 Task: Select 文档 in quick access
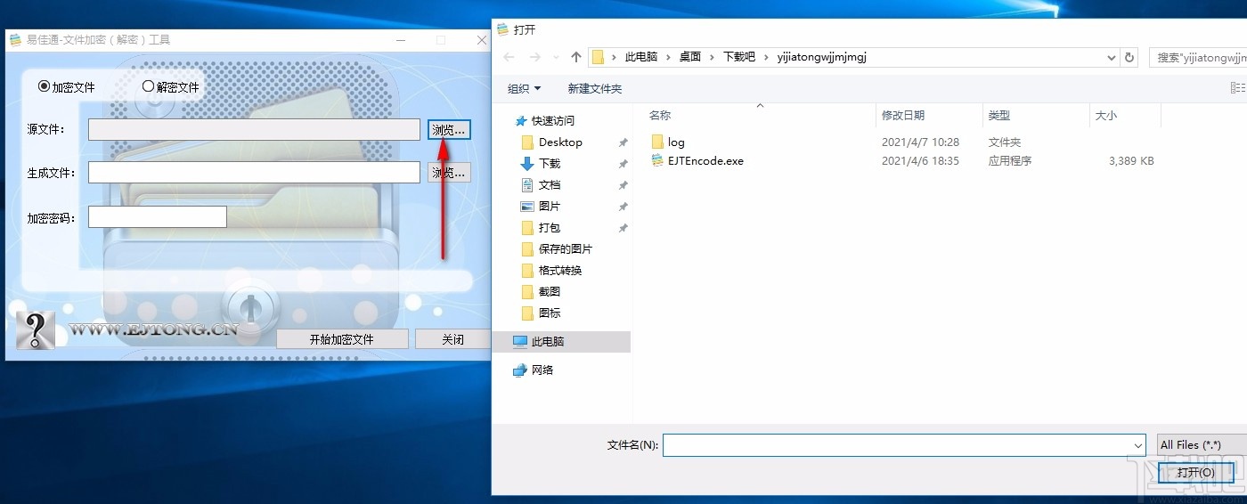(x=550, y=184)
